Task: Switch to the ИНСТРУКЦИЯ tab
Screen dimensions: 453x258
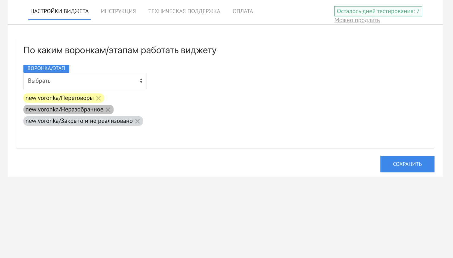Action: point(118,11)
